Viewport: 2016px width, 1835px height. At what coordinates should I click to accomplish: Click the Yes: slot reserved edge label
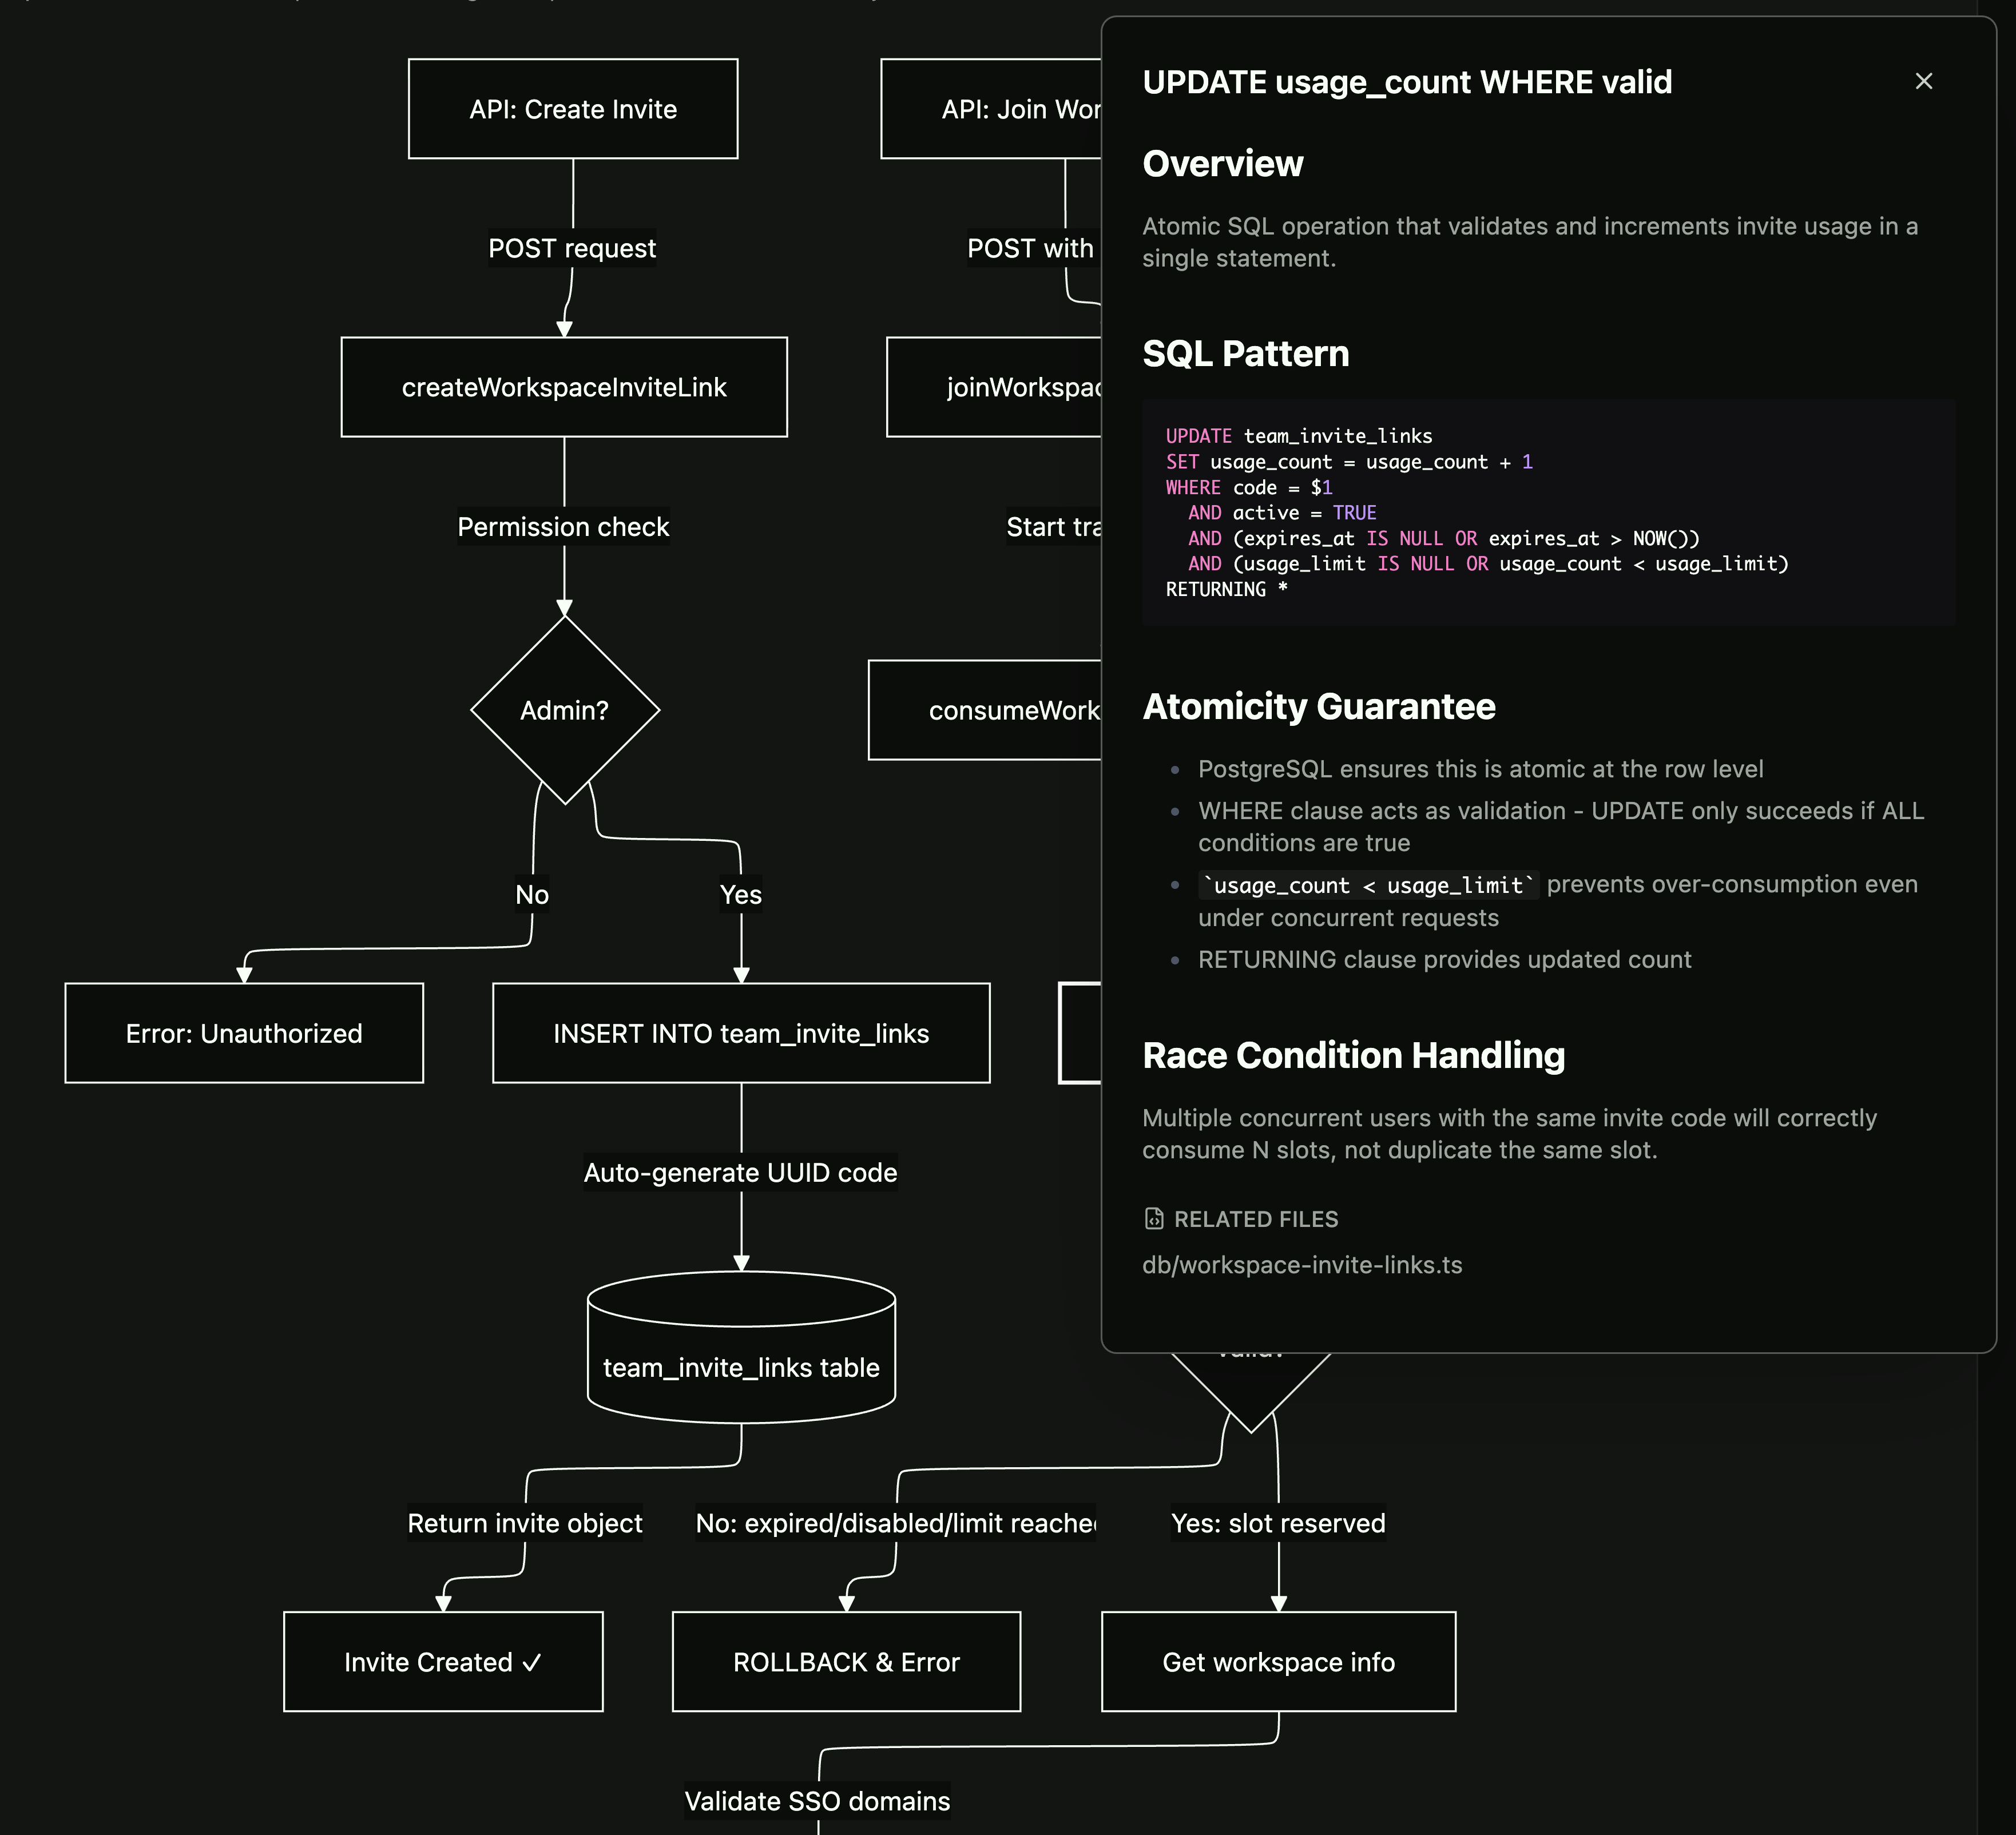1279,1523
